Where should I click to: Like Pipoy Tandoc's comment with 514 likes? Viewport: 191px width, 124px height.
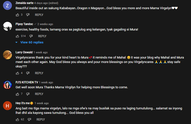(17, 36)
